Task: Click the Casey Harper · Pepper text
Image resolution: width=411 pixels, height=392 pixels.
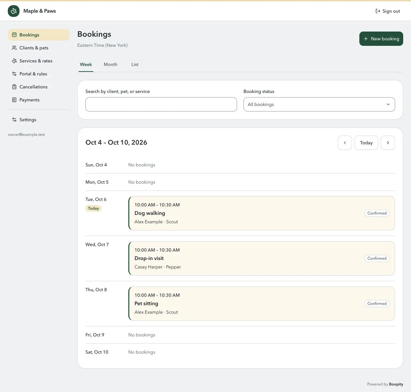Action: click(158, 267)
